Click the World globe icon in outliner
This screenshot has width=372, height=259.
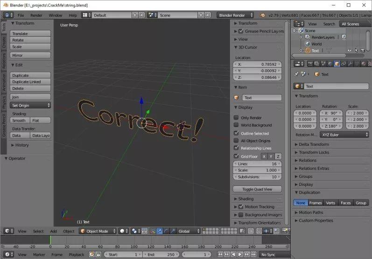[x=307, y=44]
